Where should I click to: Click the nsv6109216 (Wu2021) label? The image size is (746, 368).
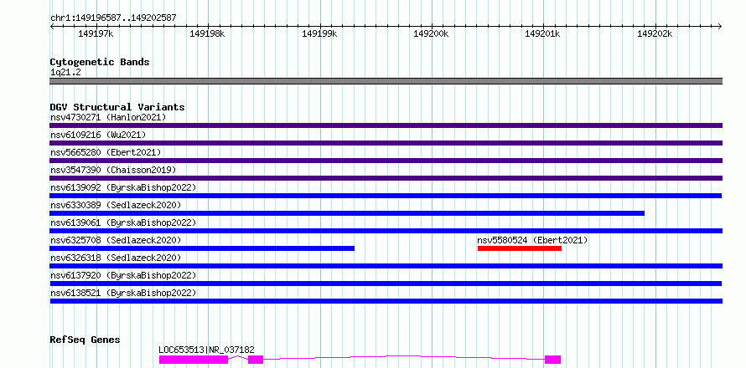(98, 135)
